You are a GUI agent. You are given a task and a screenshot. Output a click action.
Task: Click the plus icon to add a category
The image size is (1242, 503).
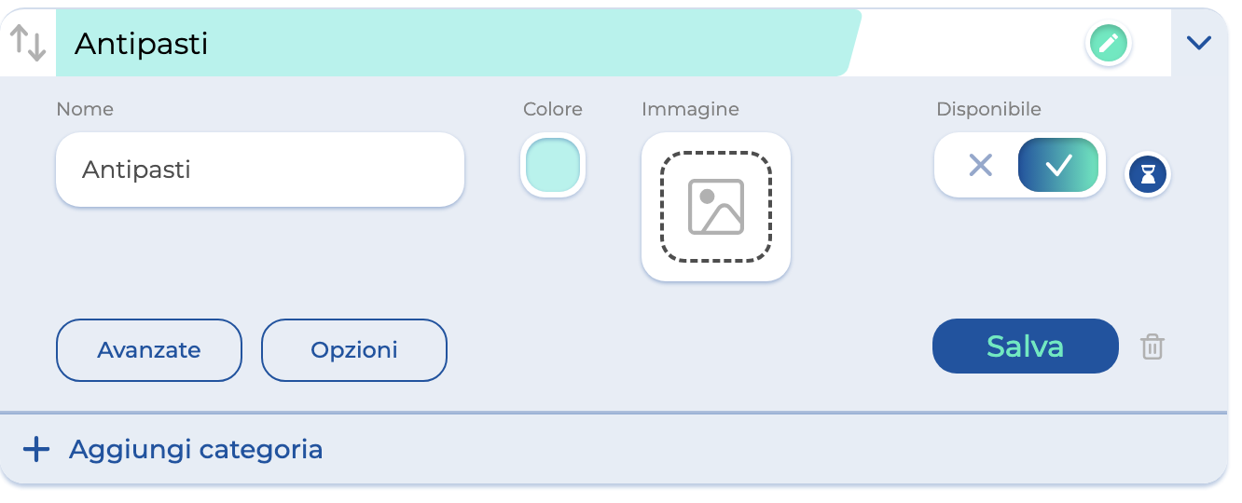coord(36,450)
